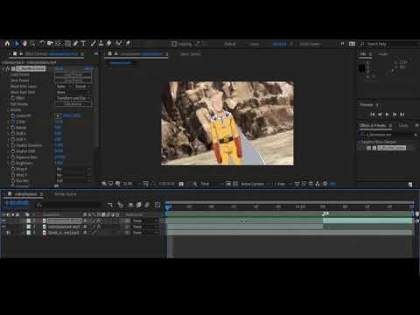Screen dimensions: 420x315
Task: Open the Library panel tab
Action: pyautogui.click(x=403, y=125)
